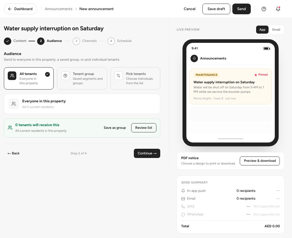Click the Tenant group cube icon
The width and height of the screenshot is (292, 238).
point(65,76)
